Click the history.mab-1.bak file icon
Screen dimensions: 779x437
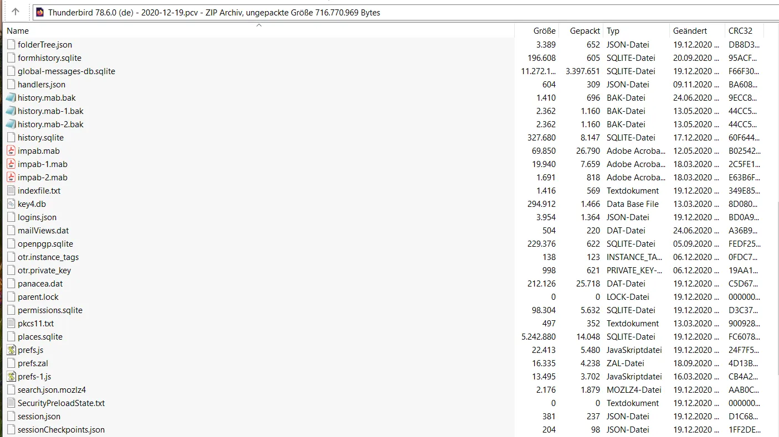(11, 111)
